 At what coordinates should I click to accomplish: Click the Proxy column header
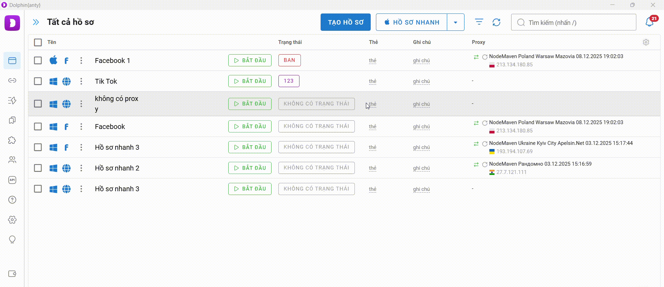[478, 42]
